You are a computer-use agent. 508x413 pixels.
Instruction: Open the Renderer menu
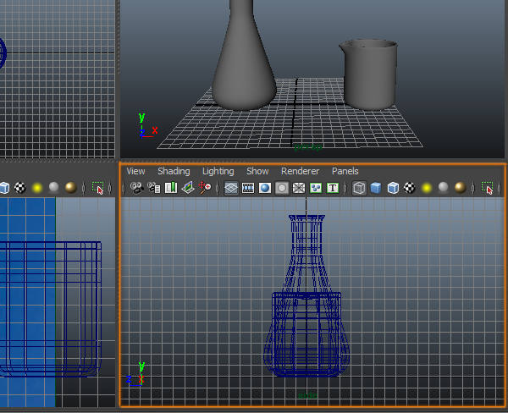300,171
